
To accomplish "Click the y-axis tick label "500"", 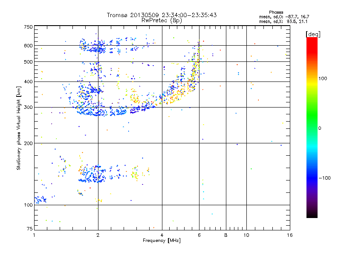I will (29, 62).
